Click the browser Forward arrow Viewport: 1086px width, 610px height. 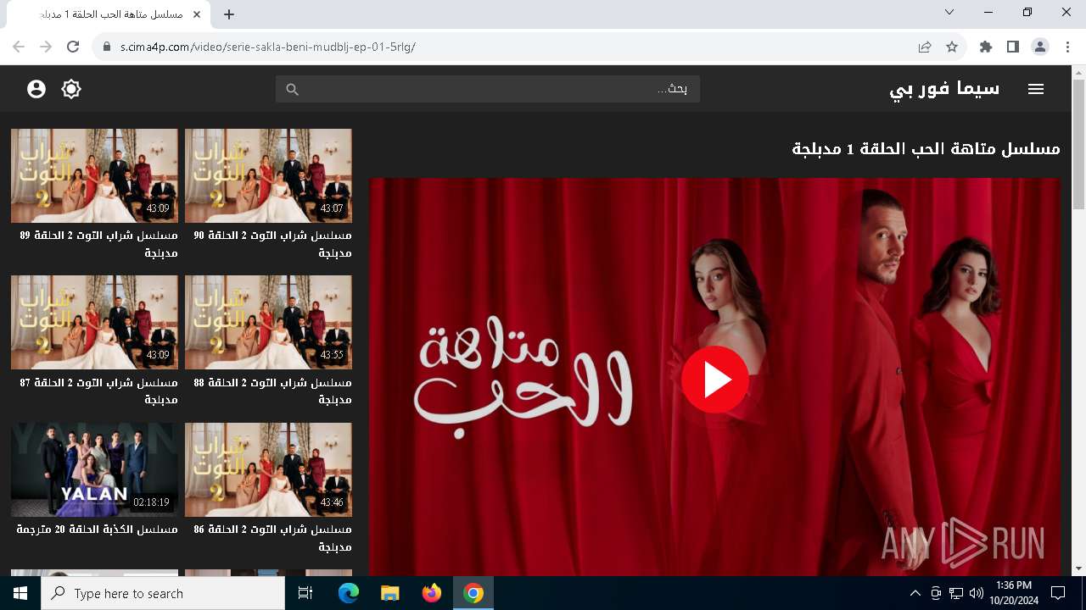coord(46,47)
